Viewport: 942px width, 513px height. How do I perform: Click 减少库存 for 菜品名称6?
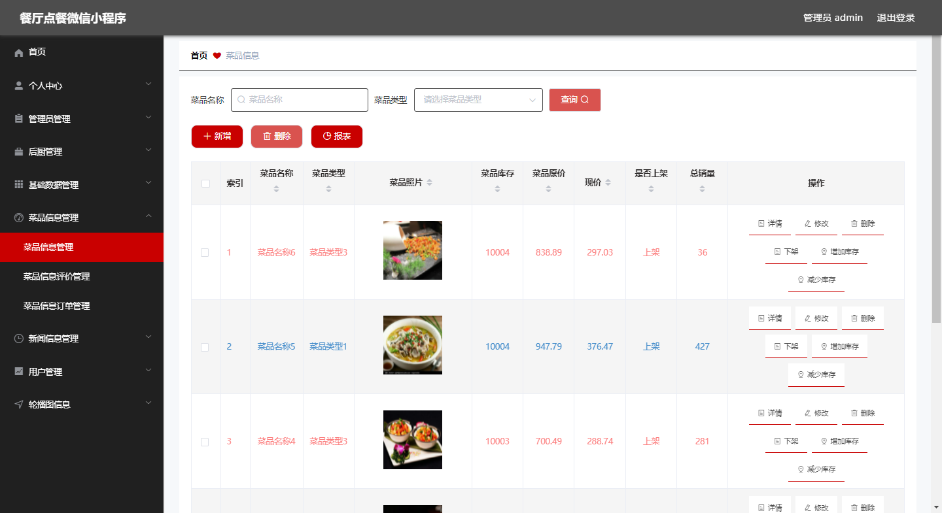[x=816, y=280]
